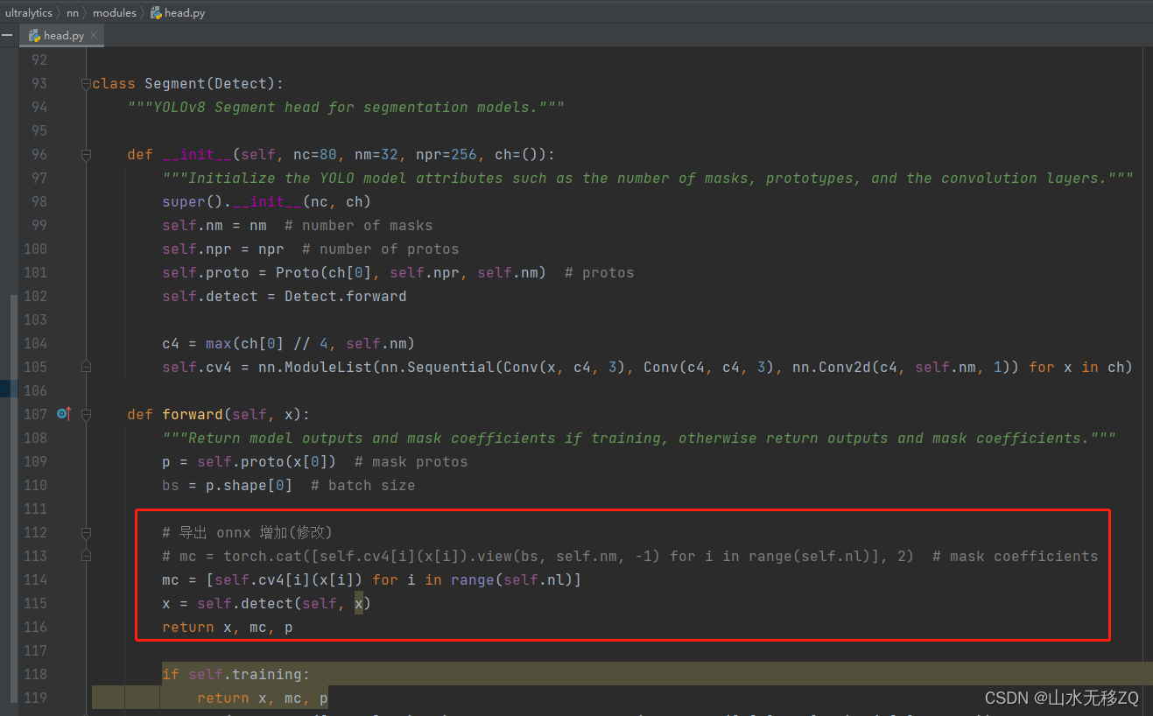1153x716 pixels.
Task: Click the '# number of masks' comment
Action: coord(359,226)
